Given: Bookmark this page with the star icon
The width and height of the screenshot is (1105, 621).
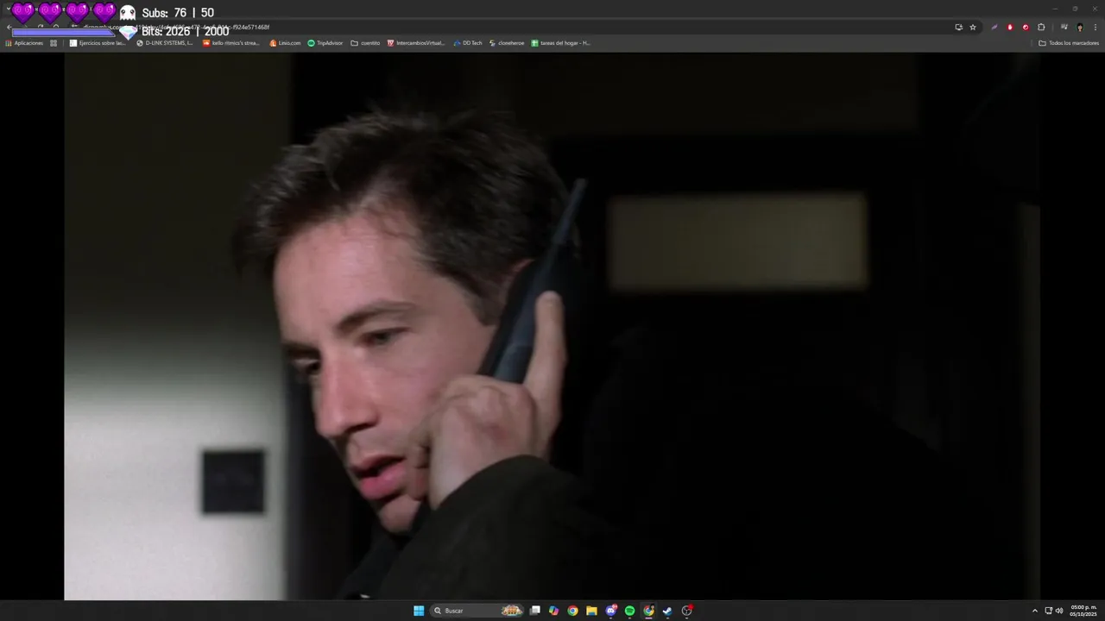Looking at the screenshot, I should pos(973,27).
